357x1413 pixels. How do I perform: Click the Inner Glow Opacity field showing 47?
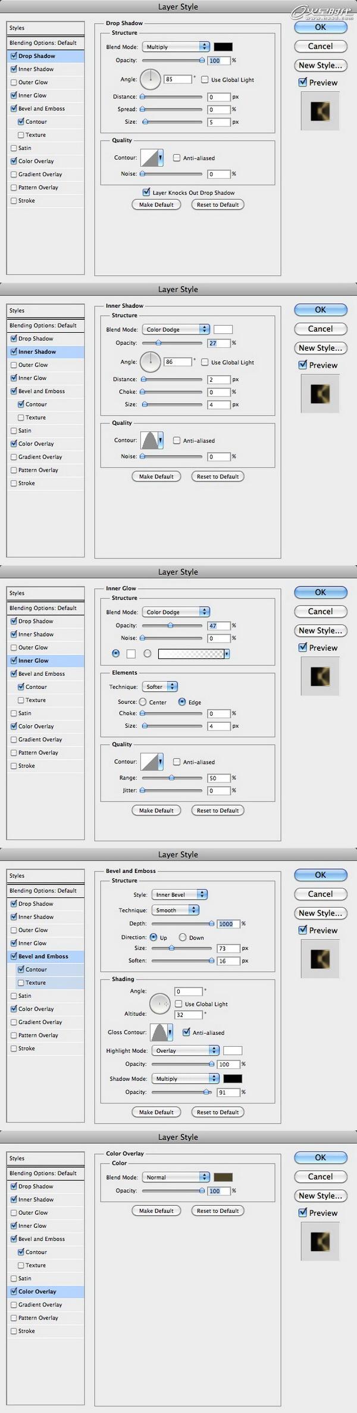218,626
